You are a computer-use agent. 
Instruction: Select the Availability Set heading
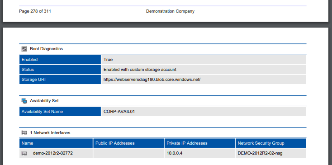(x=44, y=101)
